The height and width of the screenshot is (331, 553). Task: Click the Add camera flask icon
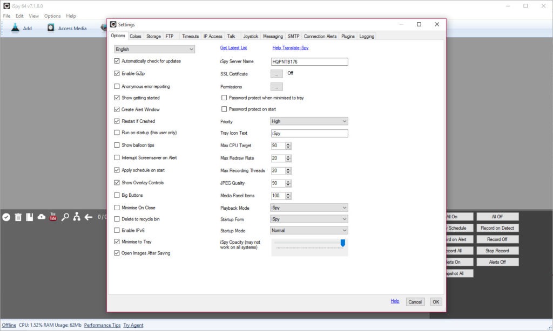[x=15, y=28]
